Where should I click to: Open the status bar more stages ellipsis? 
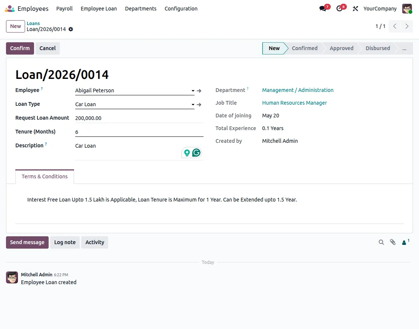click(x=404, y=48)
